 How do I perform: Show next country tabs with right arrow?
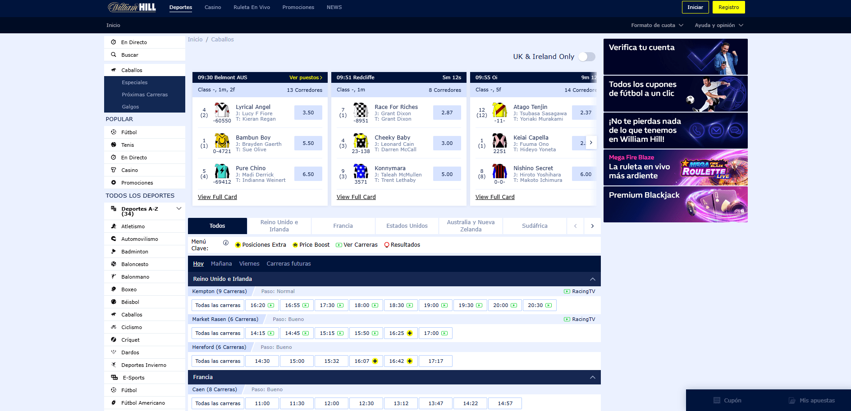click(x=592, y=226)
